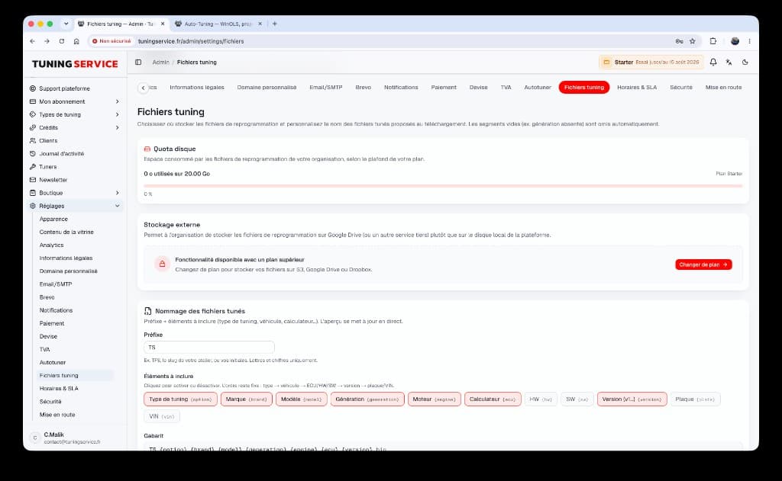Open browser three-dot menu
782x481 pixels.
749,41
